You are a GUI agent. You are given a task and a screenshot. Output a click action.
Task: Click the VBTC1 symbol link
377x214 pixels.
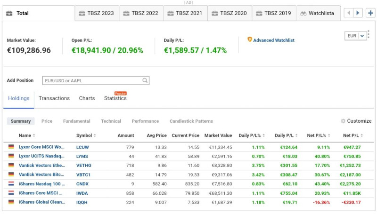click(83, 174)
